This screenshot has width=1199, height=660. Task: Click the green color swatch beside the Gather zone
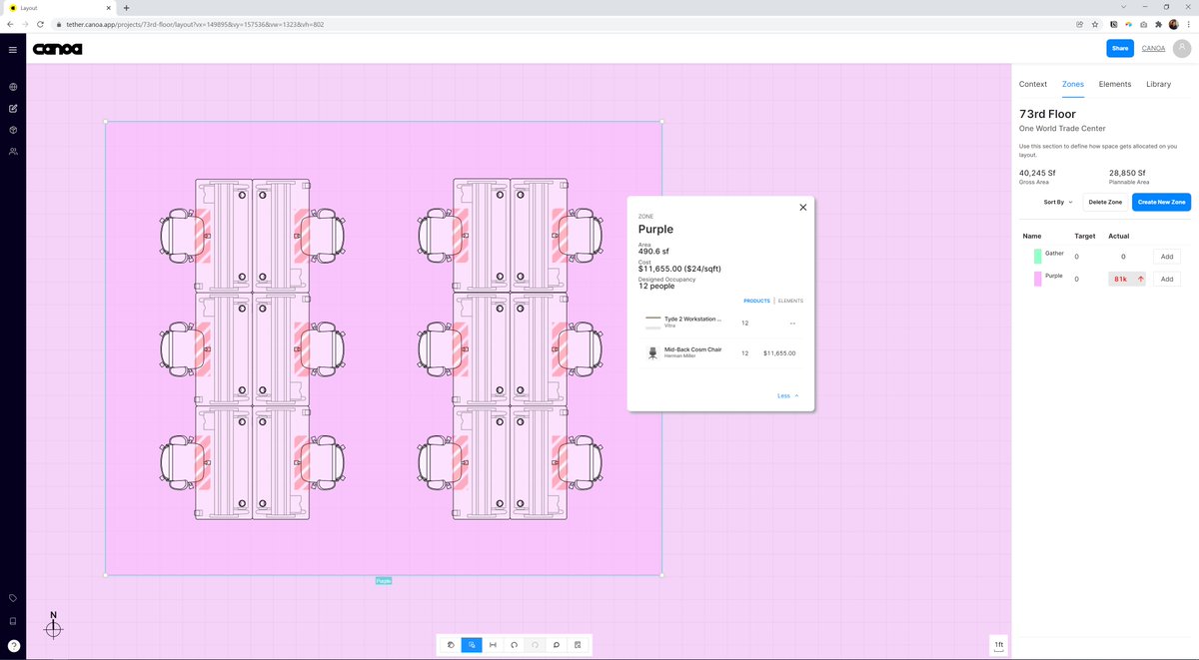click(x=1037, y=256)
